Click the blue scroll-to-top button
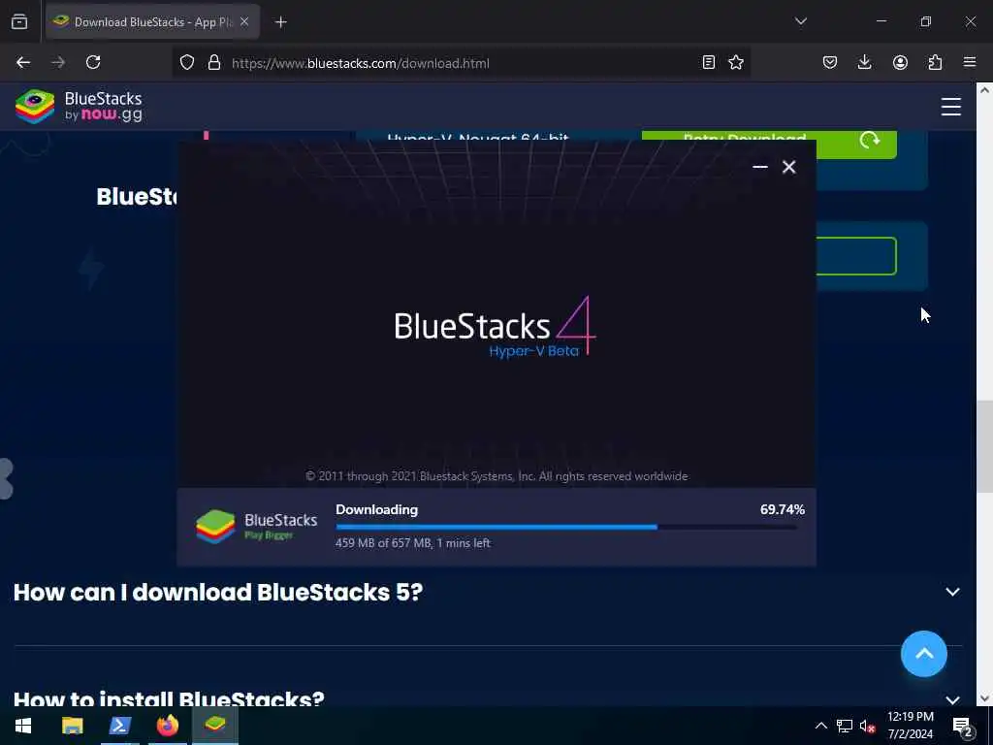993x745 pixels. click(x=923, y=653)
